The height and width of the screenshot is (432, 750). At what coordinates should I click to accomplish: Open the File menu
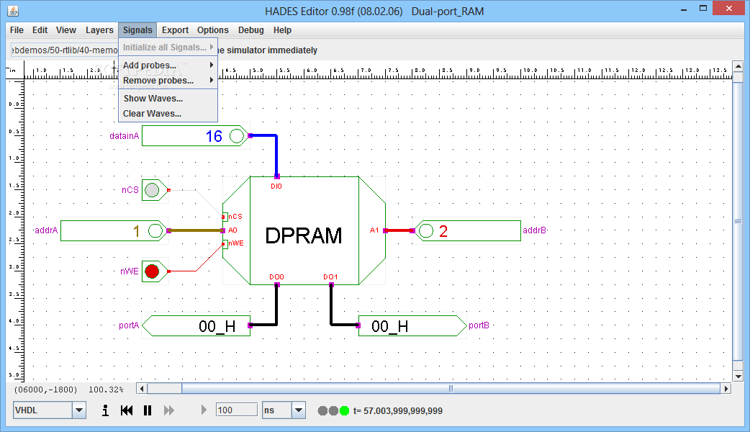[17, 30]
